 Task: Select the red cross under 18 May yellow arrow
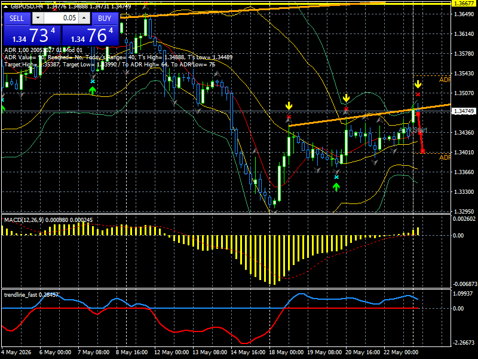pos(289,117)
